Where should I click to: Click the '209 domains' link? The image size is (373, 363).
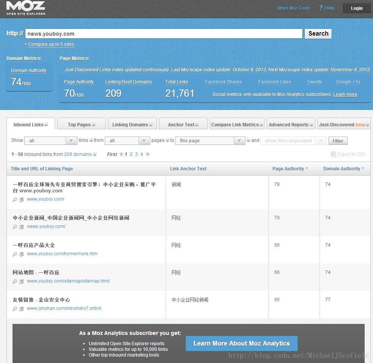[x=78, y=154]
